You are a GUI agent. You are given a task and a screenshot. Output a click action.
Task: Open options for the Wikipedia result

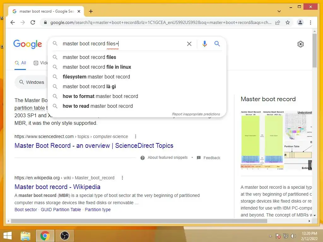pos(122,178)
